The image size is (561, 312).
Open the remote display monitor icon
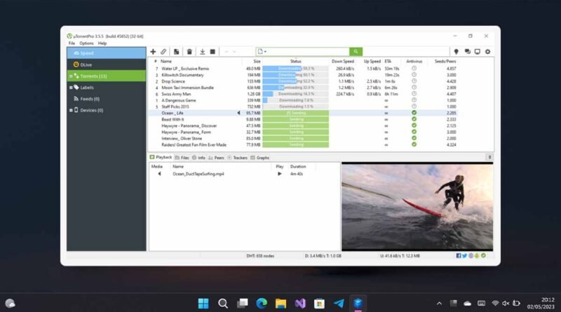478,51
